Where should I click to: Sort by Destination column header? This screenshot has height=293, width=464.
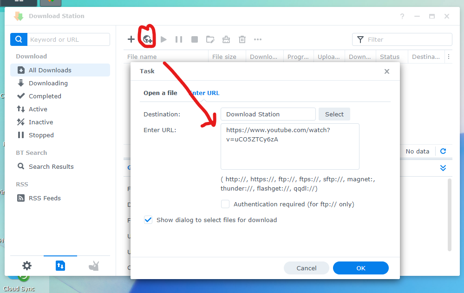coord(426,57)
